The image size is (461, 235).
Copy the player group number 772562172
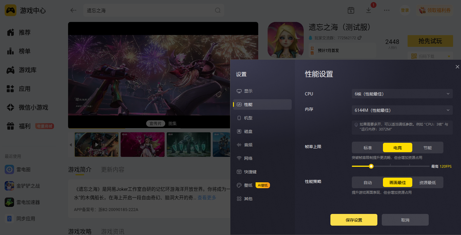(360, 38)
